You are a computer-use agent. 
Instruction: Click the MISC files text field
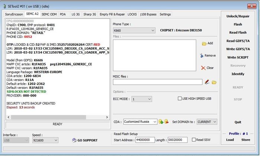pos(157,82)
